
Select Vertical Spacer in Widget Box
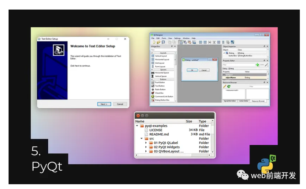pyautogui.click(x=159, y=76)
